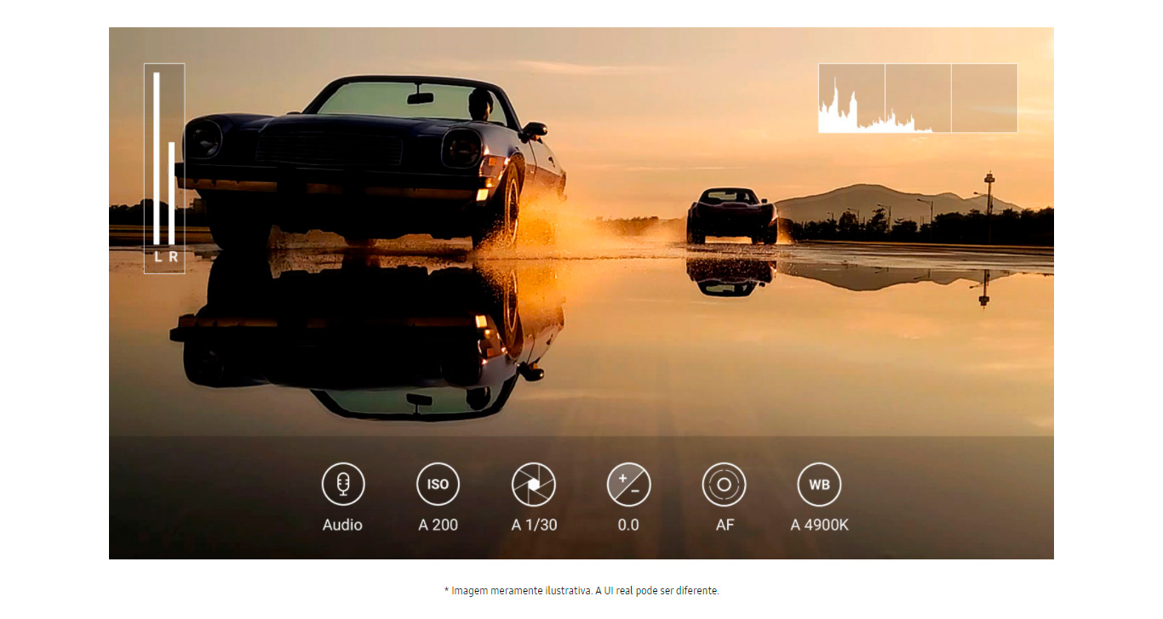Open the ISO setting icon
Viewport: 1163px width, 619px height.
click(x=438, y=484)
